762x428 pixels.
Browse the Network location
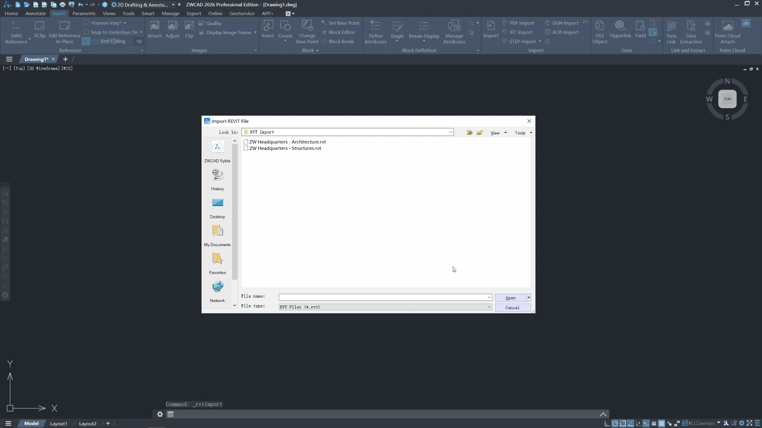point(217,291)
